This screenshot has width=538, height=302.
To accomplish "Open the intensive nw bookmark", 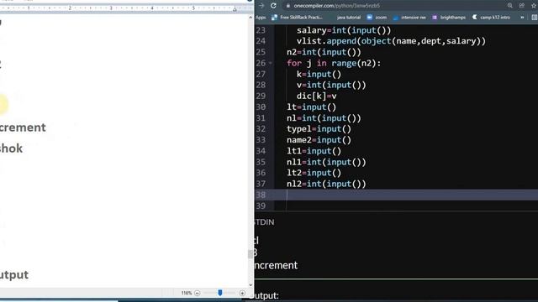I will (409, 18).
